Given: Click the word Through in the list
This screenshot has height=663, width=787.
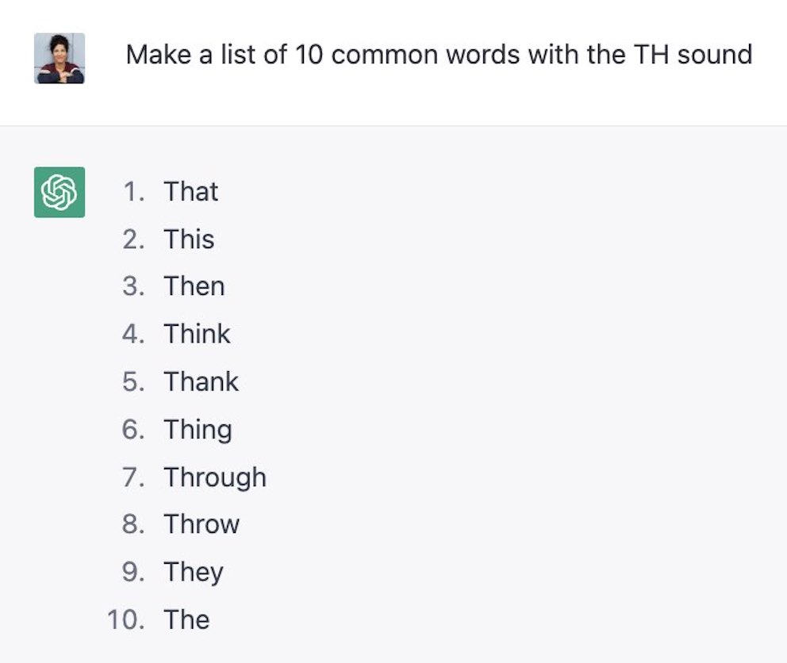Looking at the screenshot, I should click(x=215, y=477).
